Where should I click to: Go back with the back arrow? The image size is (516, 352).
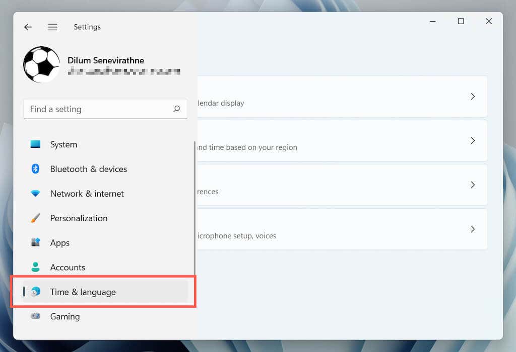point(28,27)
